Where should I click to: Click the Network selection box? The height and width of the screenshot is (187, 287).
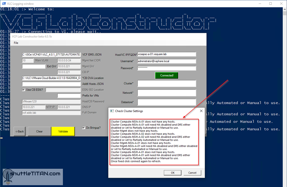pyautogui.click(x=166, y=93)
